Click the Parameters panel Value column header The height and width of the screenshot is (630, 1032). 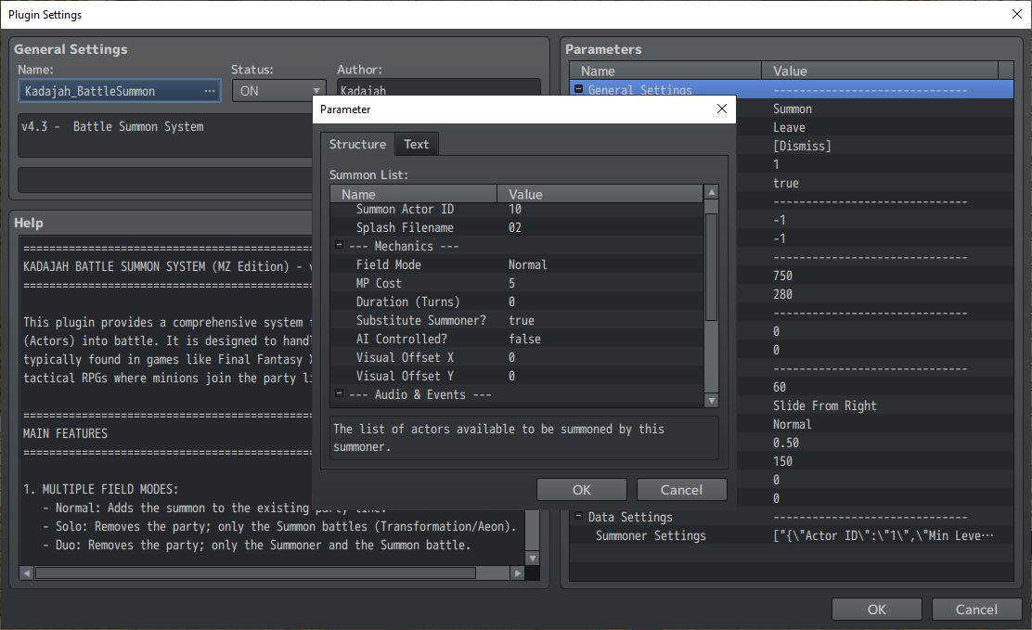[880, 71]
